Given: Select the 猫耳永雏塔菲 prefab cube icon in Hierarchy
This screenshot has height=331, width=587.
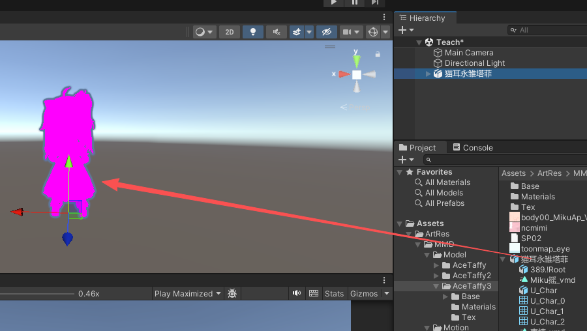Looking at the screenshot, I should (x=438, y=74).
